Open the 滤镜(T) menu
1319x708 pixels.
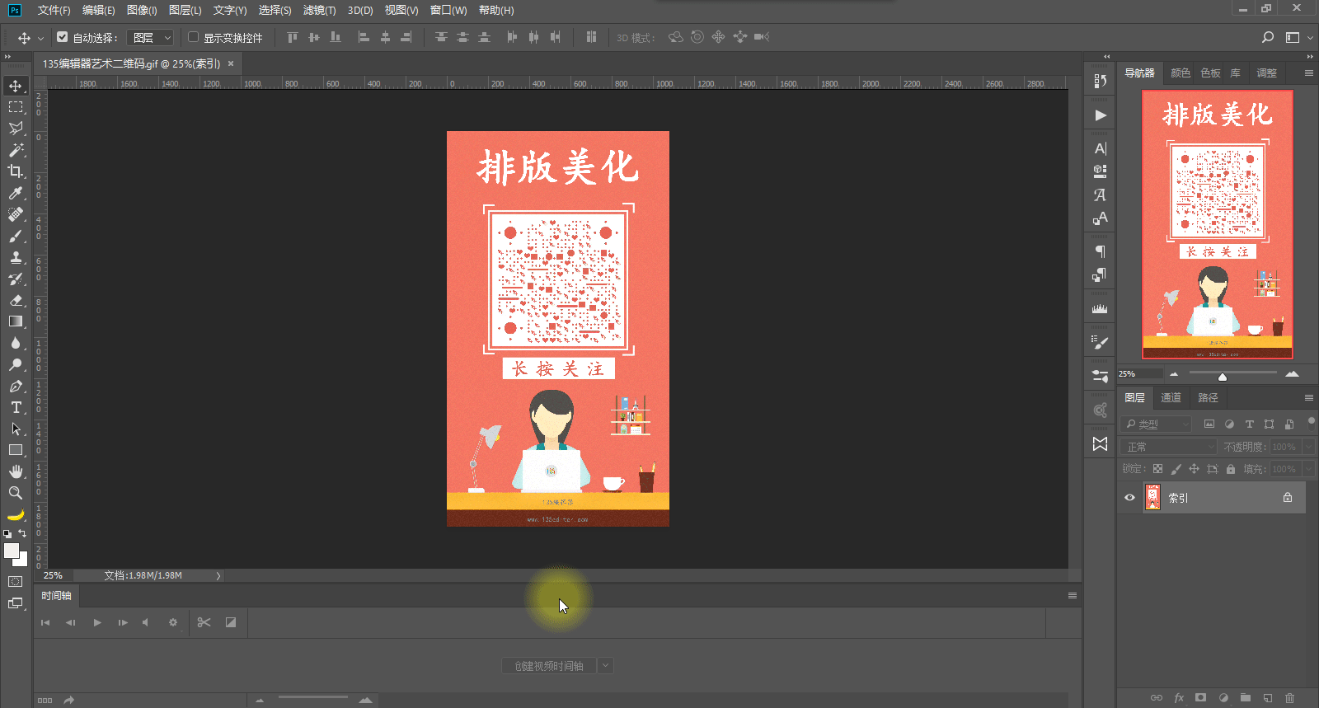pos(319,10)
